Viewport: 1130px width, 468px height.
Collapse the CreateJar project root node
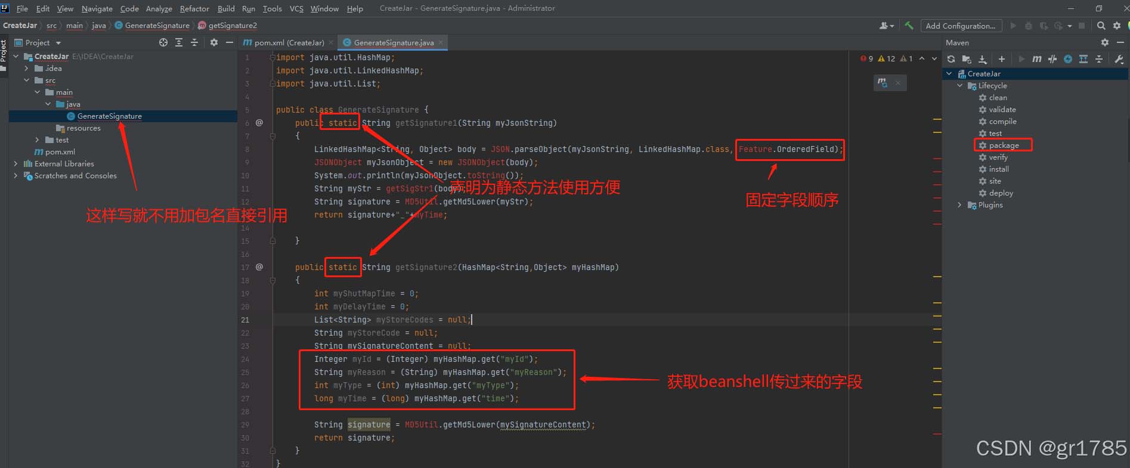point(16,57)
